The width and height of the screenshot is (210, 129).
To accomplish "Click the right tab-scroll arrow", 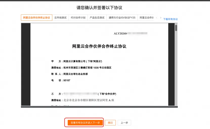I will coord(161,18).
